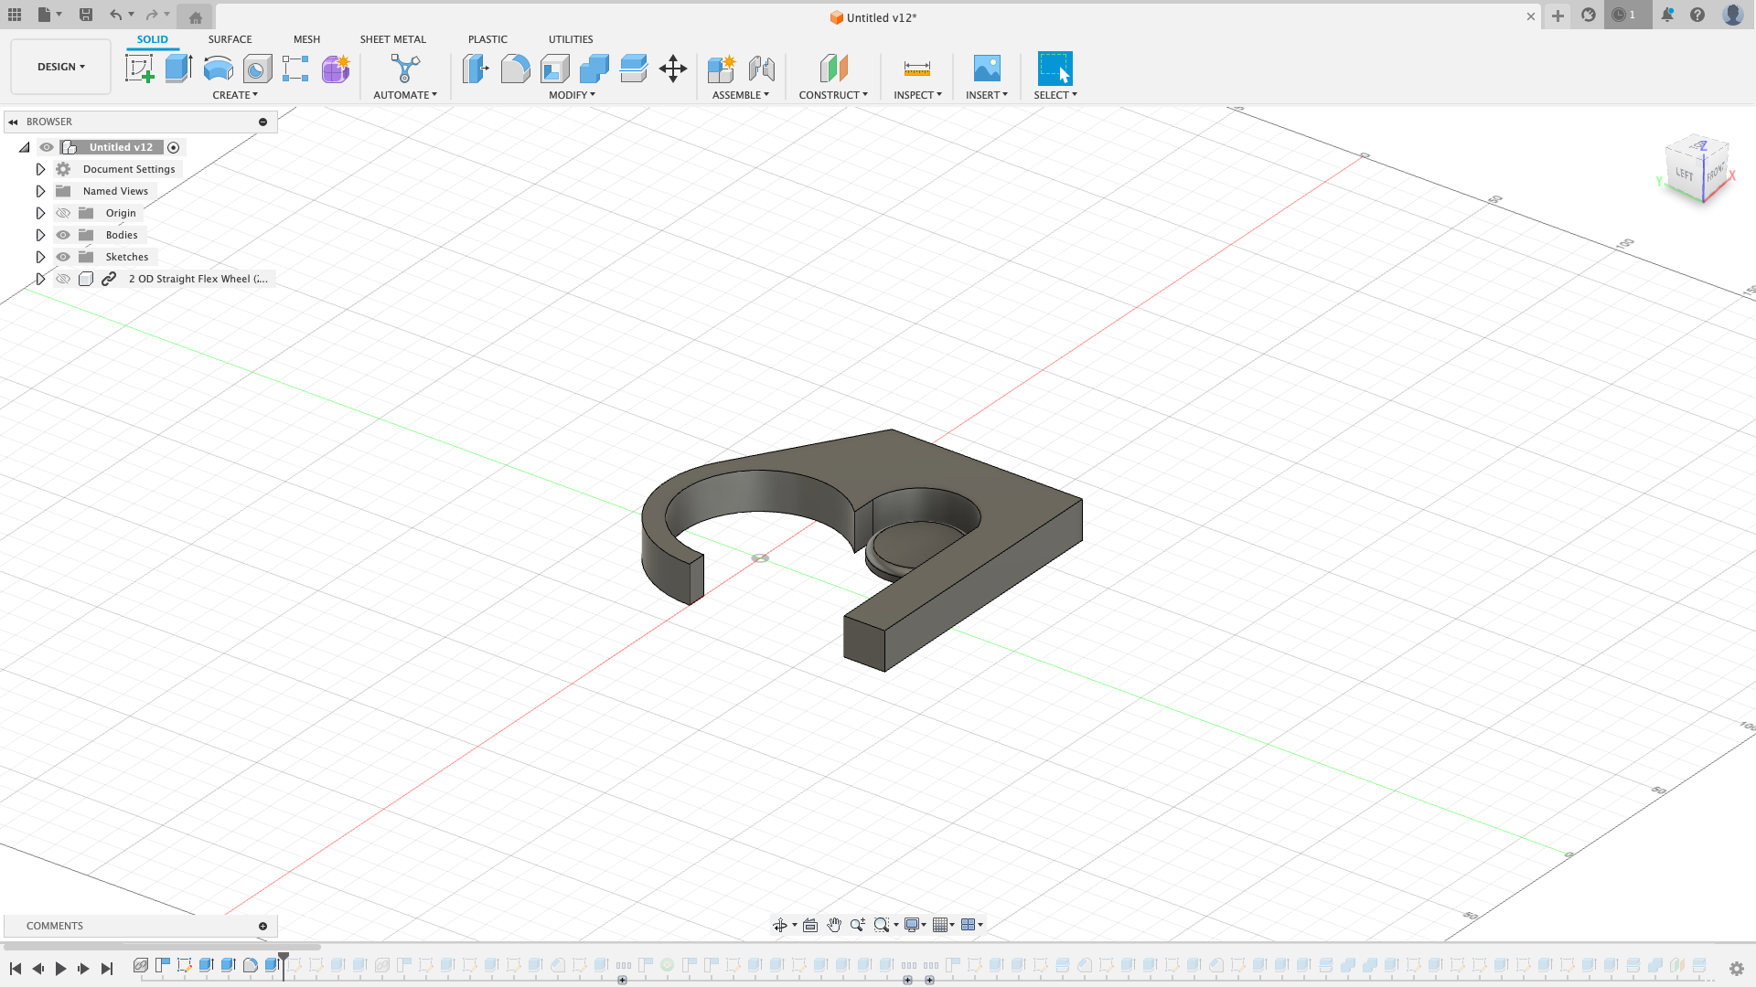Unhide the 2 OD Straight Flex Wheel component
This screenshot has width=1756, height=987.
coord(62,279)
